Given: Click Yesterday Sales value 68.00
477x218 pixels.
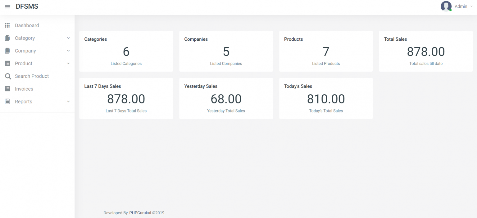Looking at the screenshot, I should [226, 99].
